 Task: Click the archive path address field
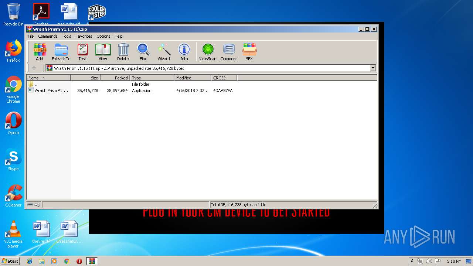click(208, 68)
